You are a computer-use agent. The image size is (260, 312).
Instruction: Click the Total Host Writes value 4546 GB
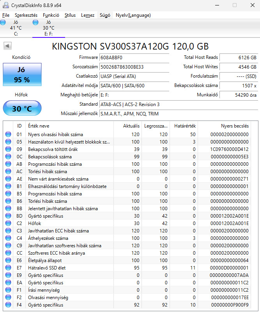239,67
